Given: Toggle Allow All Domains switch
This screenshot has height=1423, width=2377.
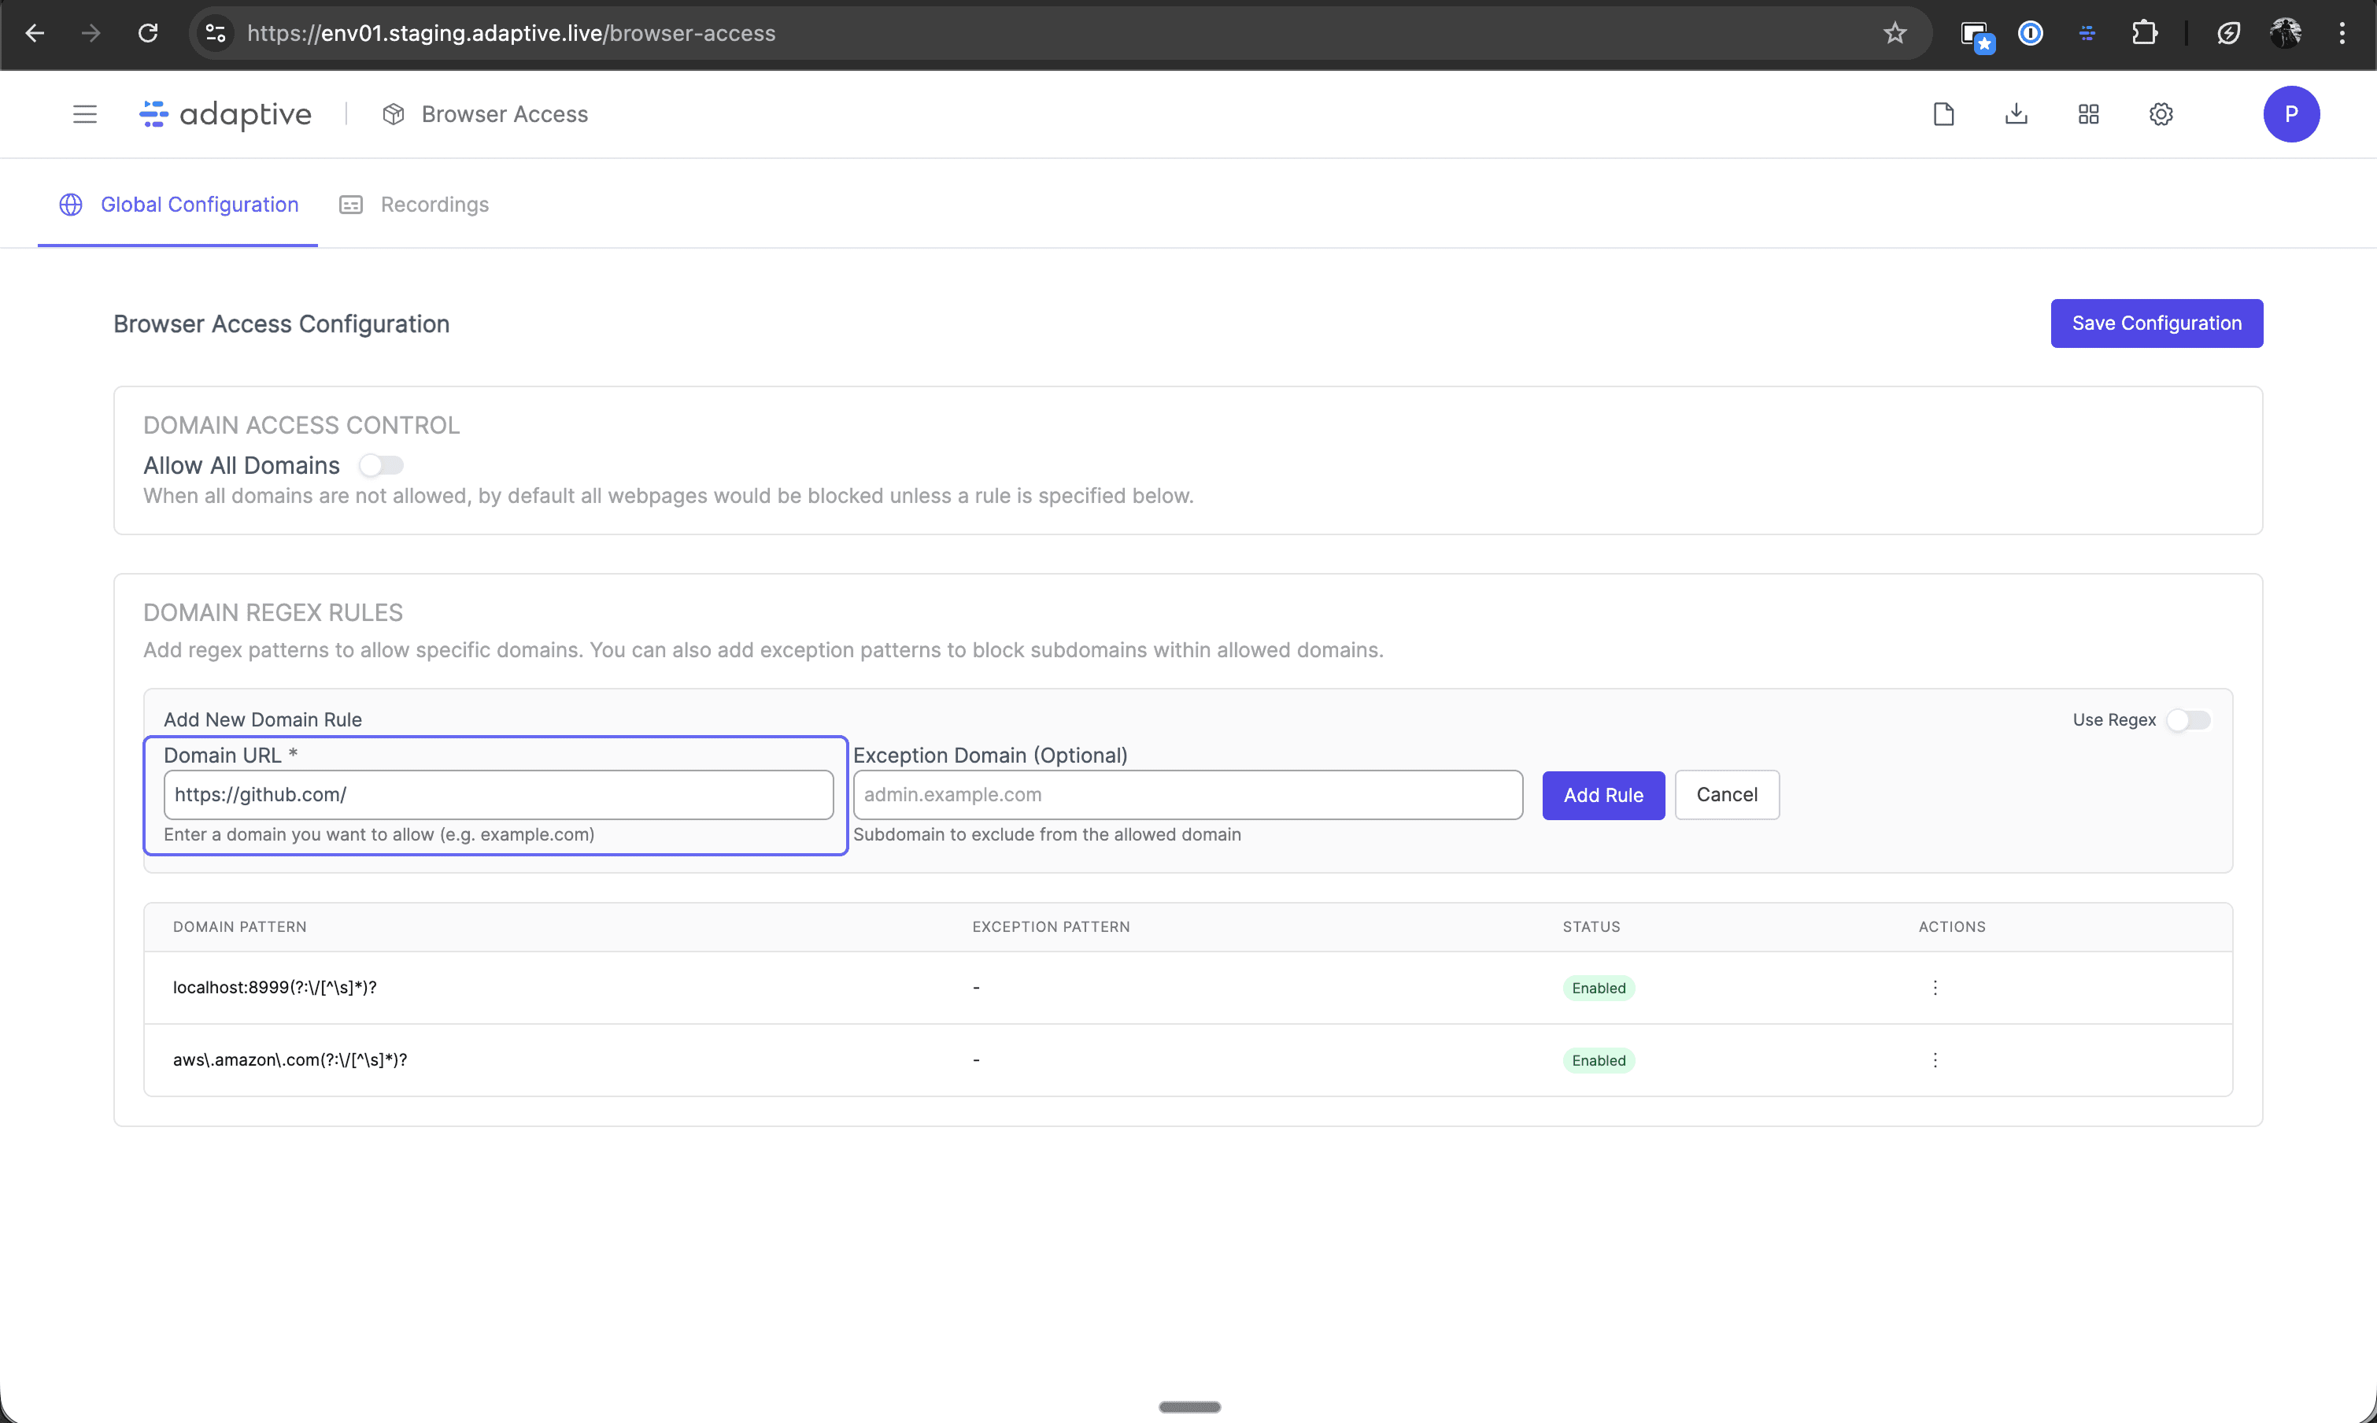Looking at the screenshot, I should pos(381,466).
